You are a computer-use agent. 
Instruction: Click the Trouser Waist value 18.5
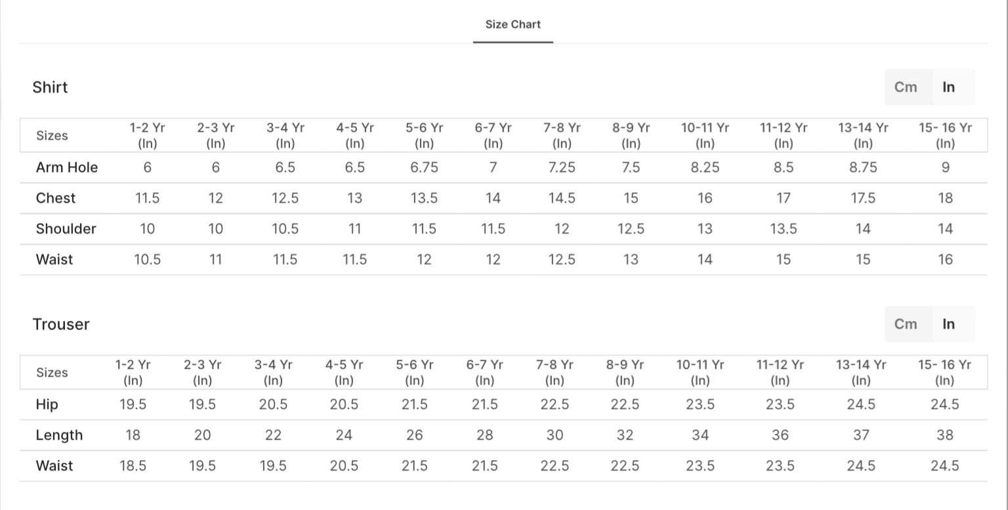point(133,466)
